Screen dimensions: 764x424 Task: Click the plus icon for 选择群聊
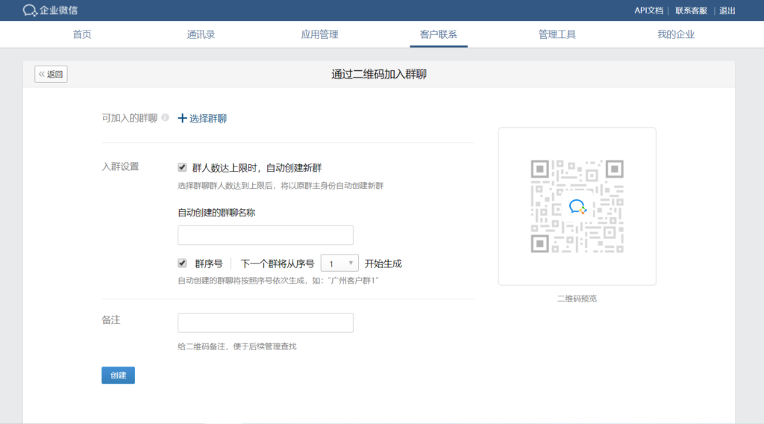coord(182,119)
